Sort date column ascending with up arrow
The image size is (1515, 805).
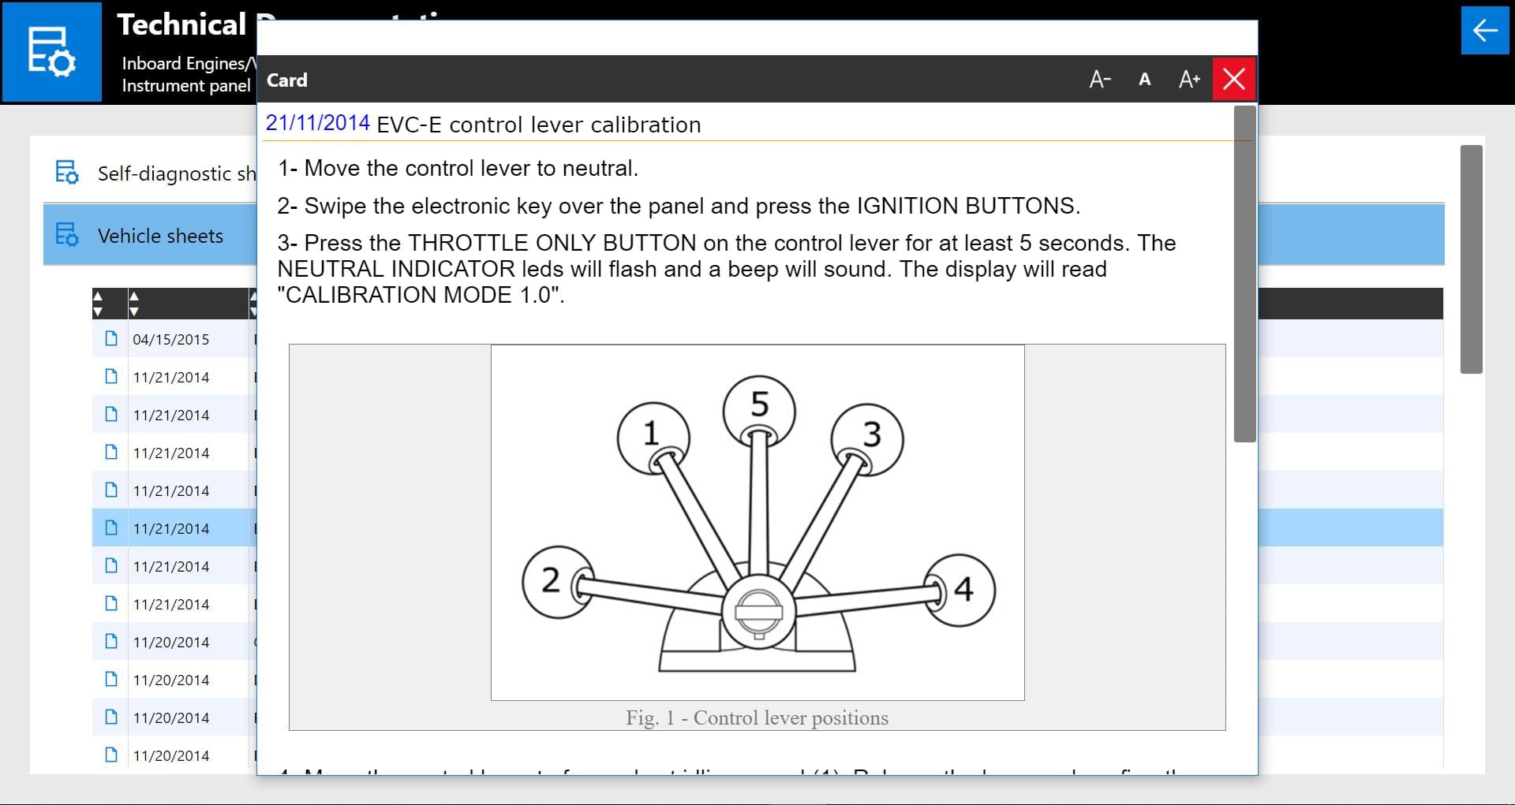pyautogui.click(x=133, y=296)
